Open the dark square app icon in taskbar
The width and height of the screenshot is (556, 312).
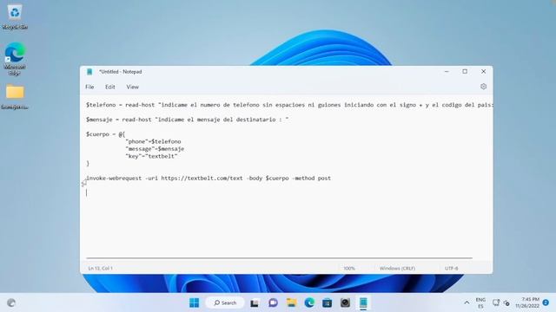pos(346,302)
